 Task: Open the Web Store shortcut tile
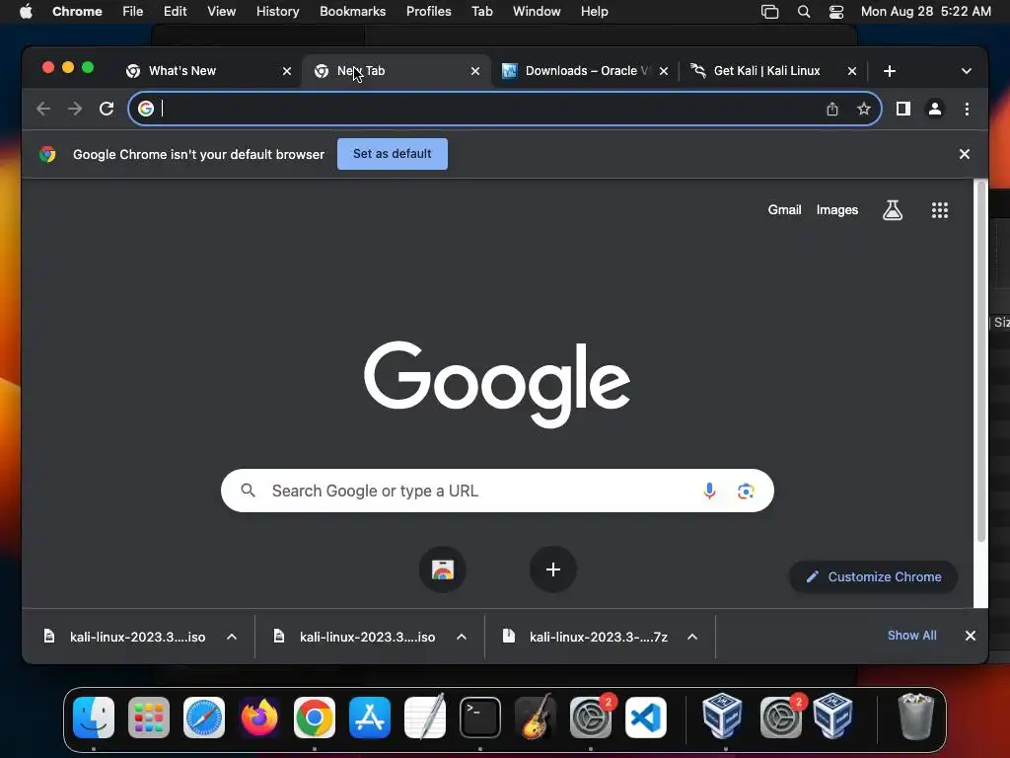(x=443, y=569)
